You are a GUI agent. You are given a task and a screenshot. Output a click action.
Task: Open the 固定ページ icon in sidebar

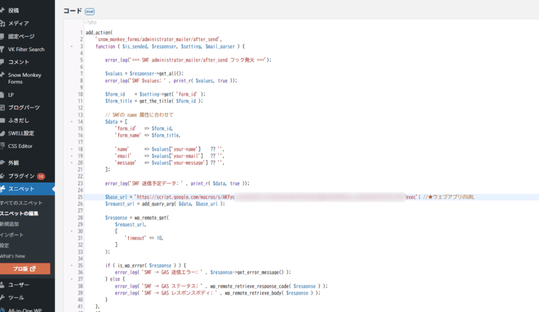[2, 37]
